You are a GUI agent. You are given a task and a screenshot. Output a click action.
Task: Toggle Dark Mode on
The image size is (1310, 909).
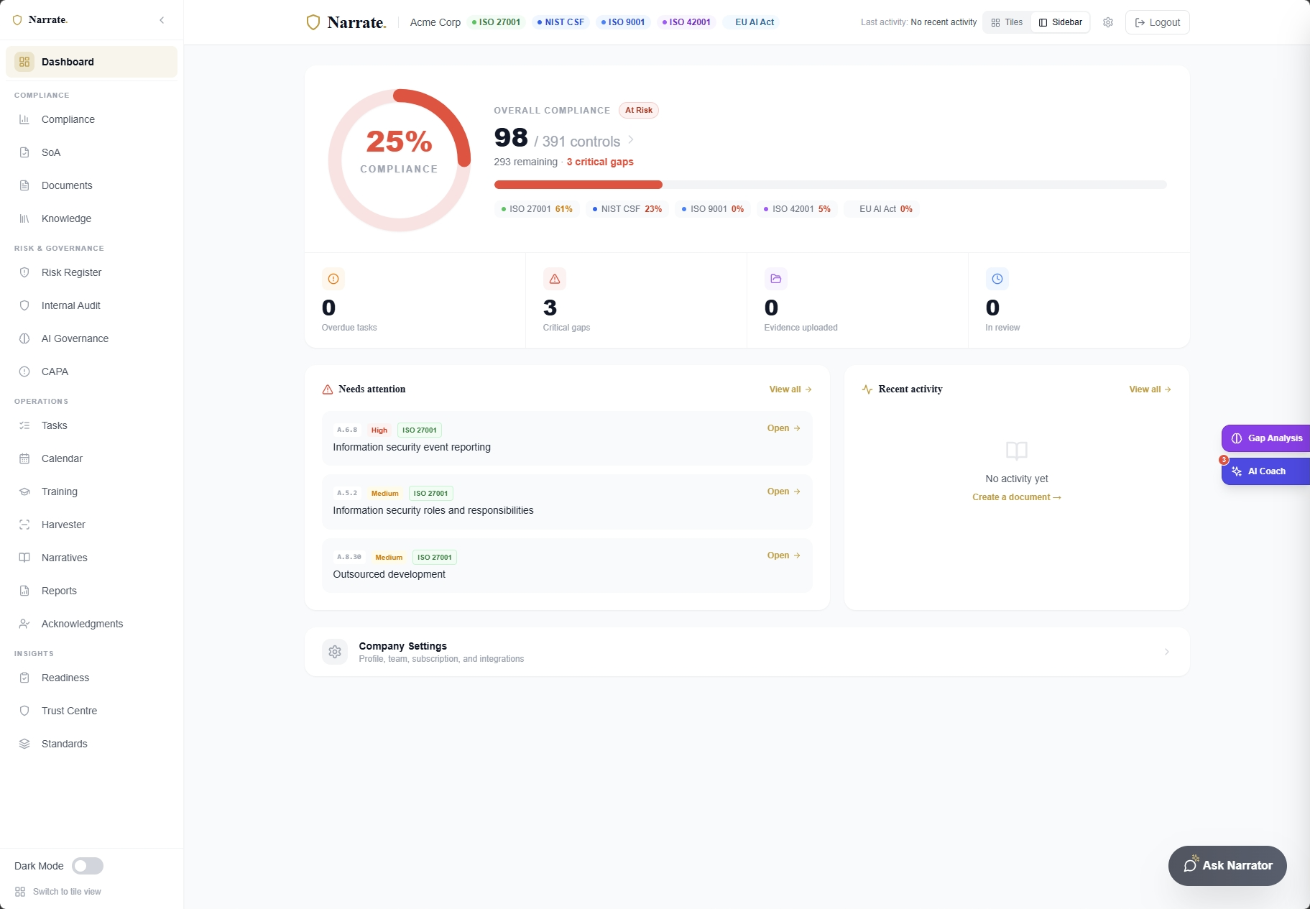pos(88,866)
